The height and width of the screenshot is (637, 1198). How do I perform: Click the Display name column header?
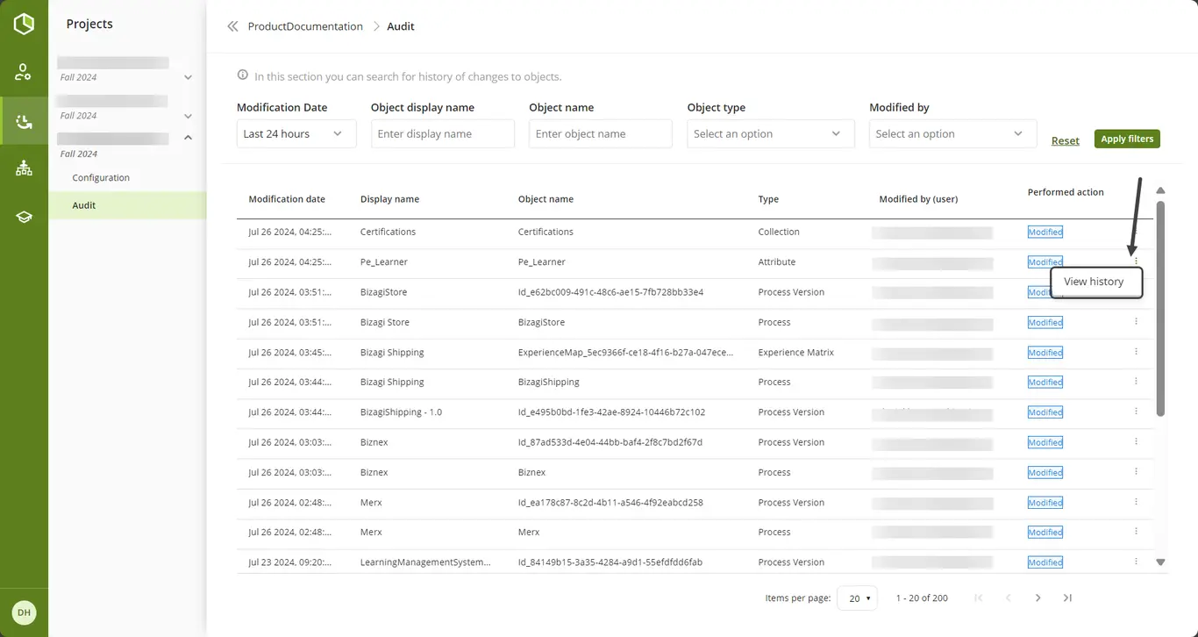[389, 199]
